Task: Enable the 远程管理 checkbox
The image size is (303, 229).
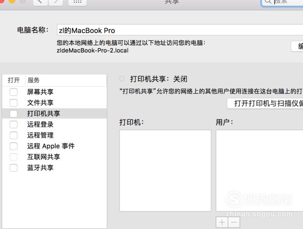Action: [14, 135]
